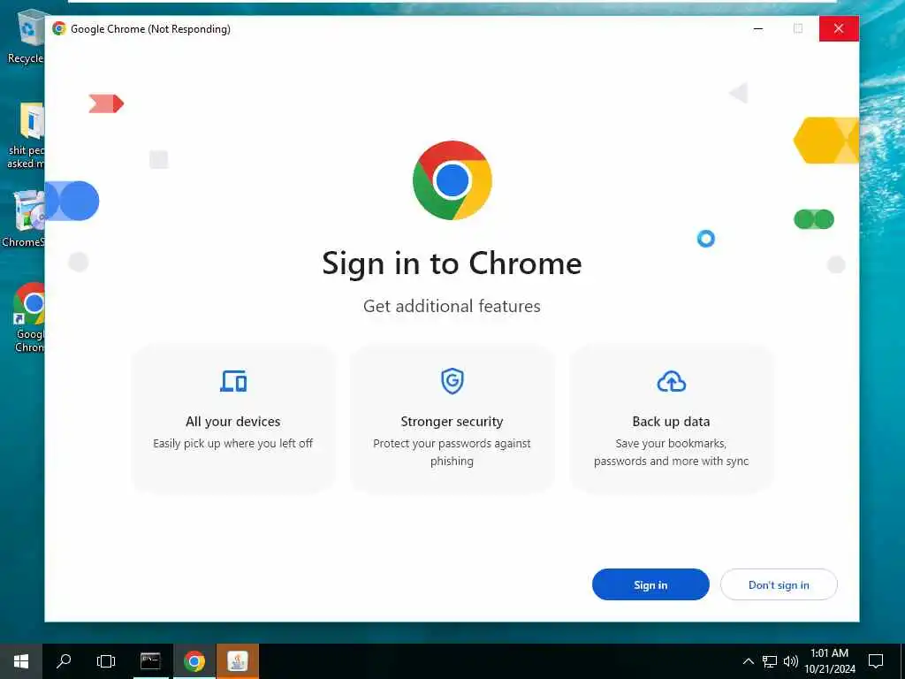Select Chrome icon in the taskbar

pos(194,661)
